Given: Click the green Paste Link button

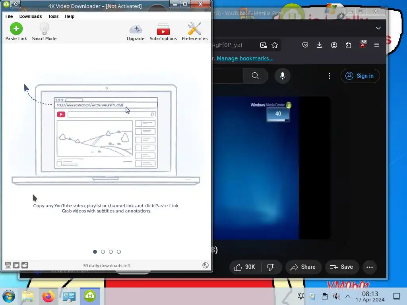Looking at the screenshot, I should (x=16, y=32).
